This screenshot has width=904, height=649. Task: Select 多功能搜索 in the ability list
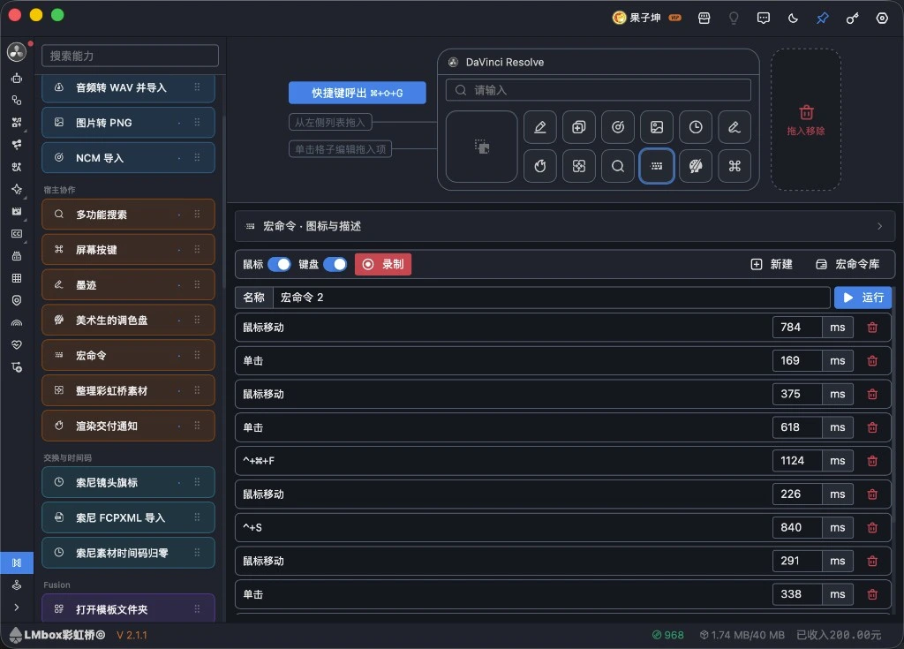tap(128, 214)
